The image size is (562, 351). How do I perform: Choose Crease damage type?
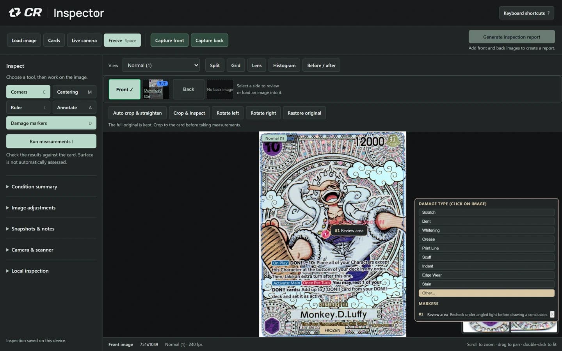(486, 239)
